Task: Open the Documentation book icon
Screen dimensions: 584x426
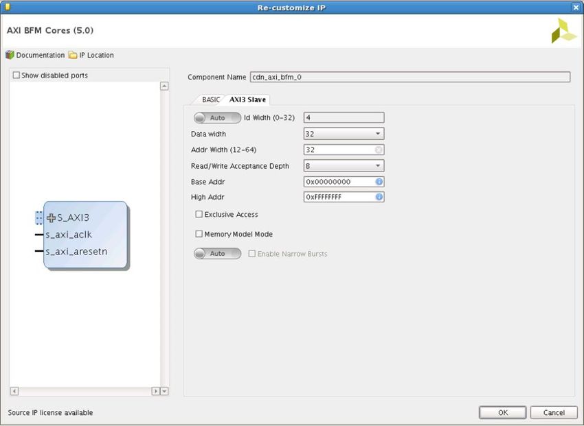Action: coord(10,55)
